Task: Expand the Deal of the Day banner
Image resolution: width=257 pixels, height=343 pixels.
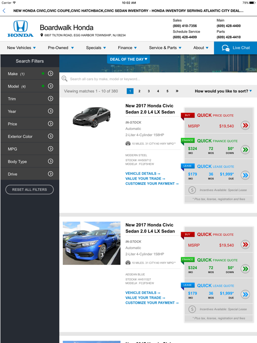Action: click(x=128, y=59)
